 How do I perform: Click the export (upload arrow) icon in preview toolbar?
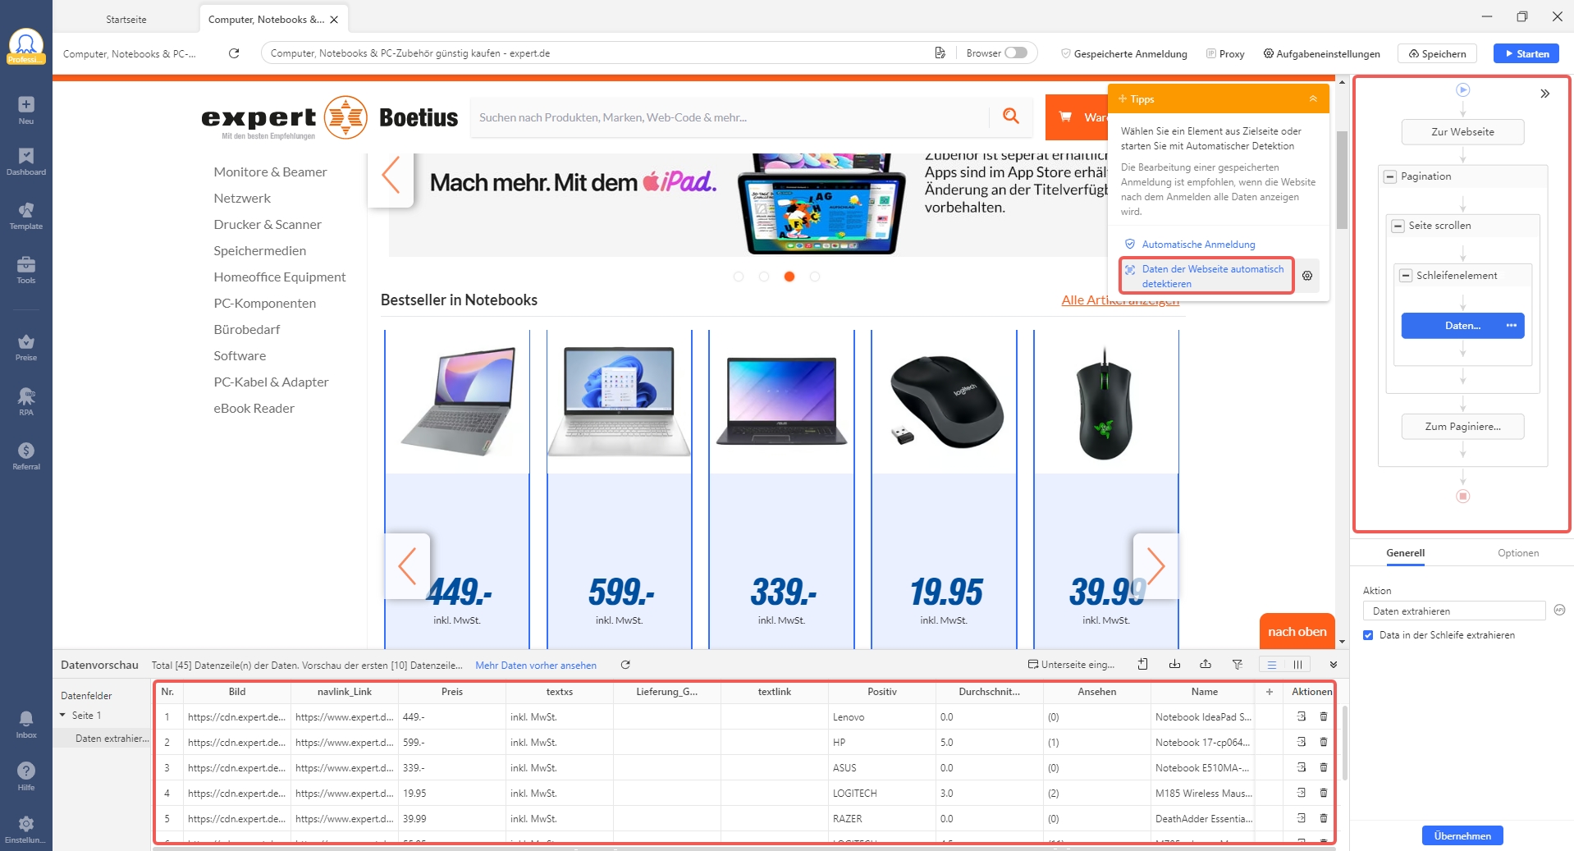coord(1206,665)
